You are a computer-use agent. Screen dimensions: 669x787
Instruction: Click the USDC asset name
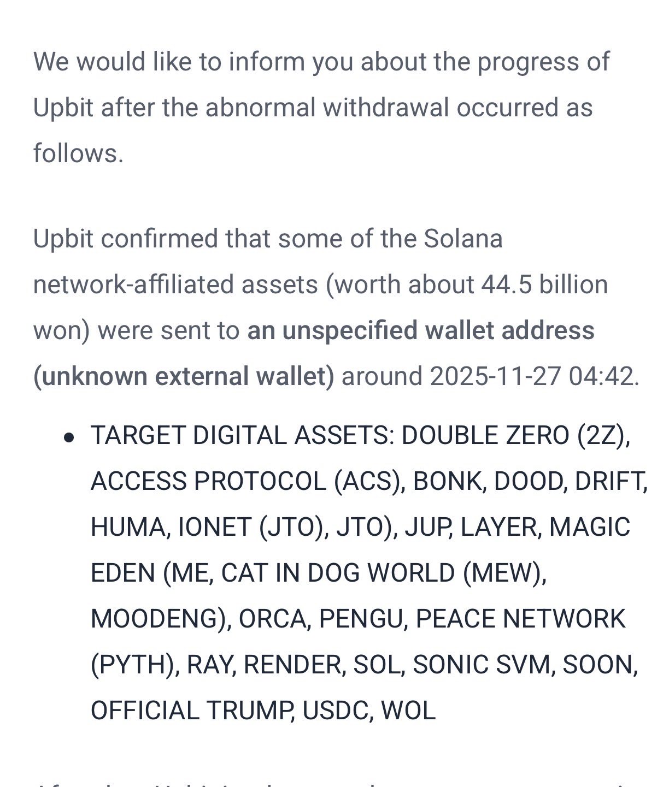334,711
